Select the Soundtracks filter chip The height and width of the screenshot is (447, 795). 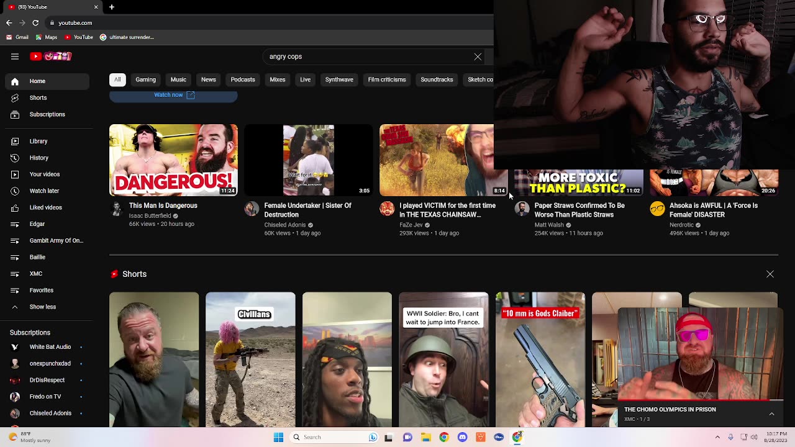(437, 79)
